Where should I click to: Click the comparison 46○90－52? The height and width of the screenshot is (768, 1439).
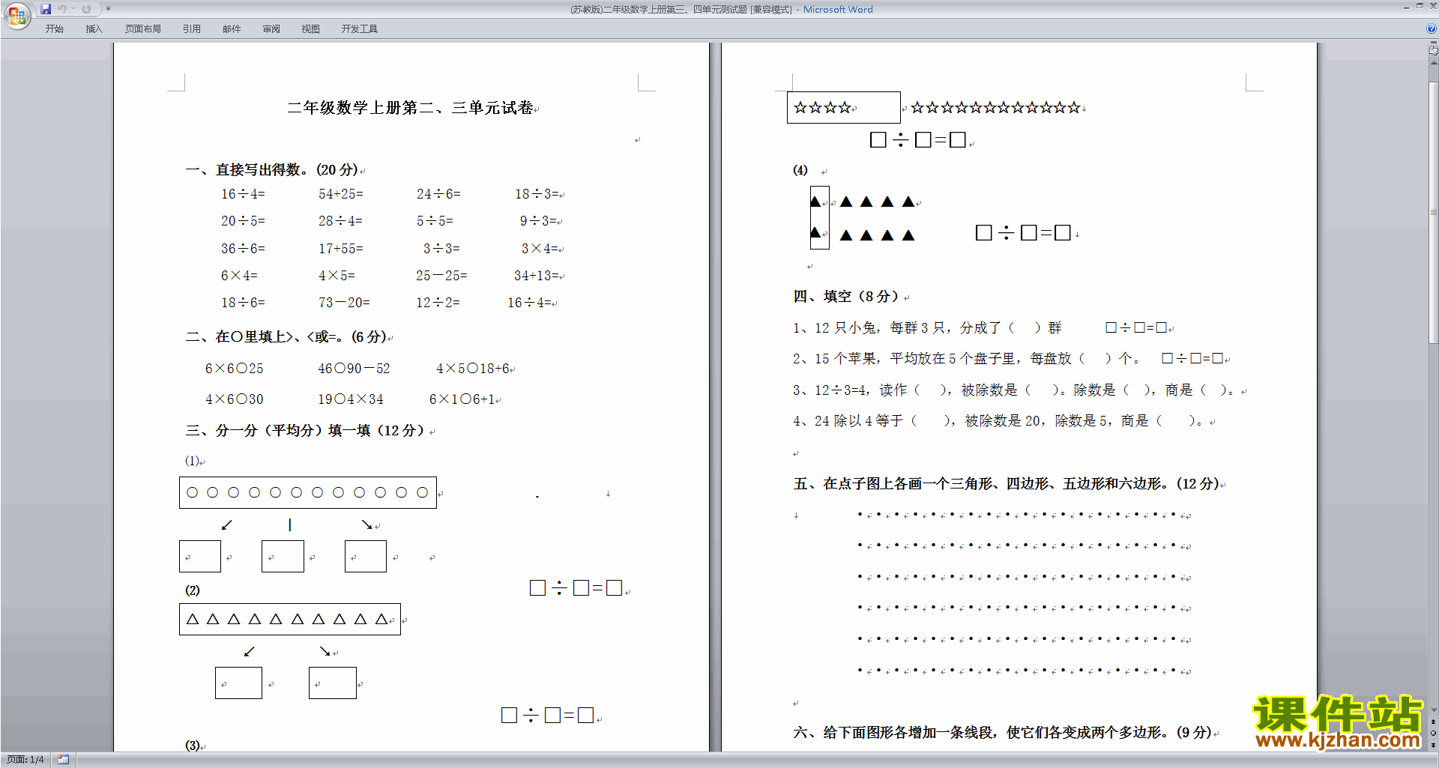(x=354, y=369)
